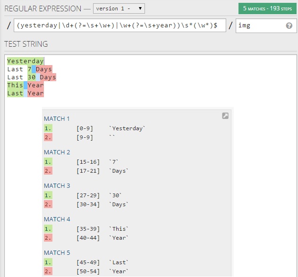Click the green group 1 label in Match 1
The height and width of the screenshot is (277, 298).
pyautogui.click(x=48, y=128)
